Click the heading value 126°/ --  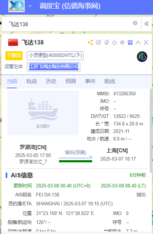pyautogui.click(x=43, y=222)
